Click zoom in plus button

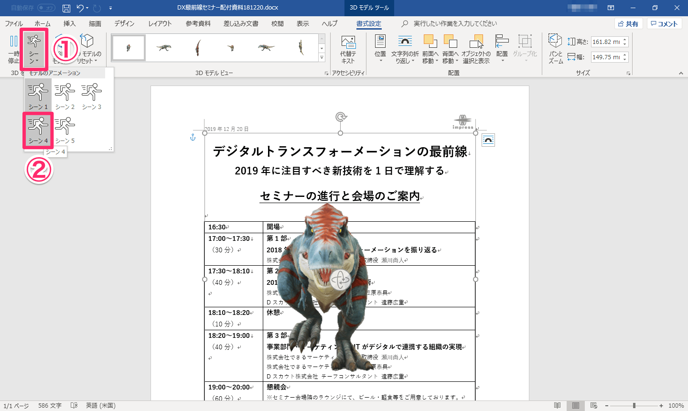[661, 406]
